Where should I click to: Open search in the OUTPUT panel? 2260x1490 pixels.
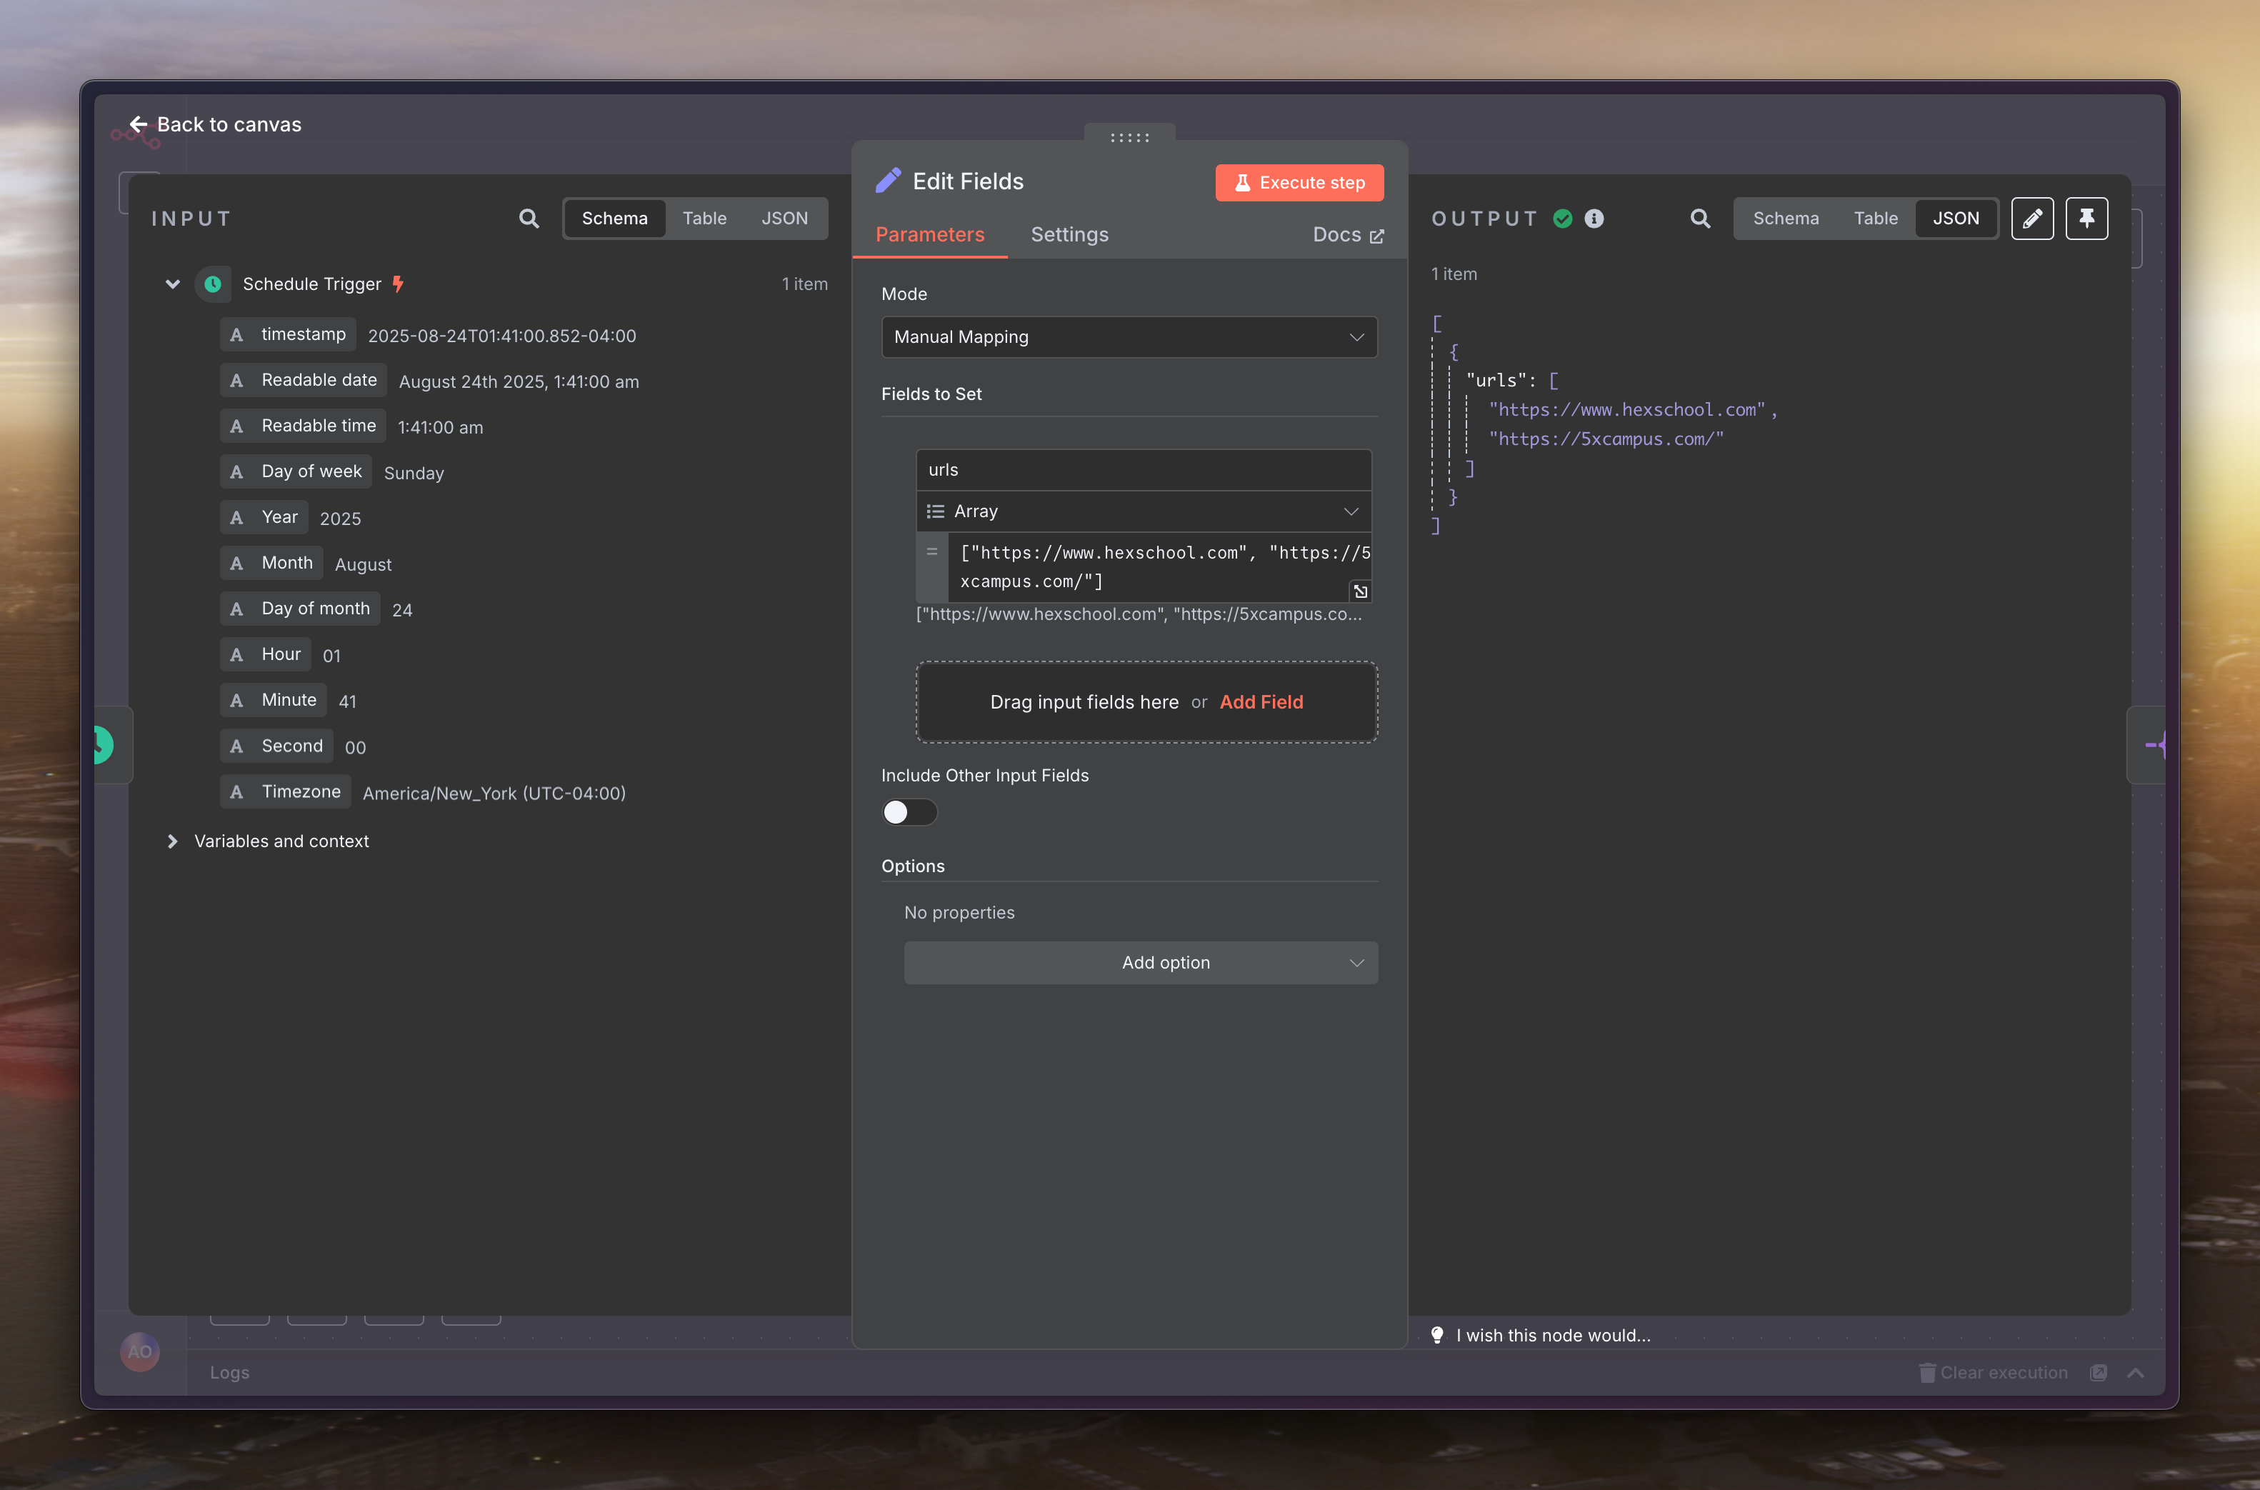pyautogui.click(x=1699, y=219)
